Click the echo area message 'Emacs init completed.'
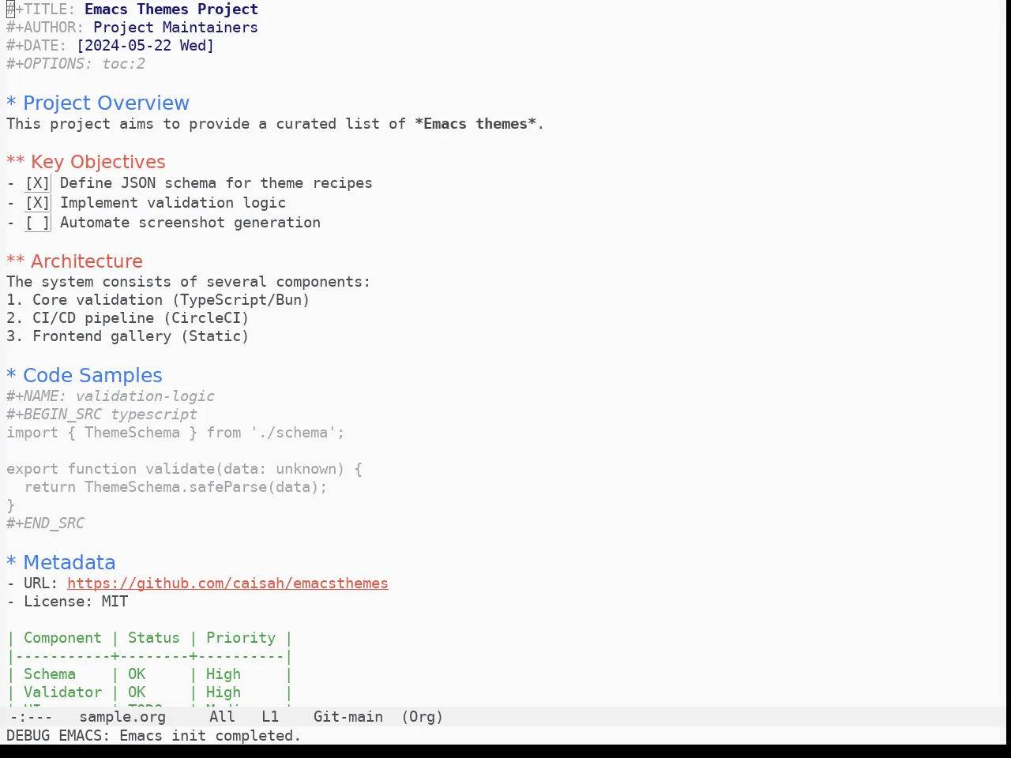 tap(210, 736)
